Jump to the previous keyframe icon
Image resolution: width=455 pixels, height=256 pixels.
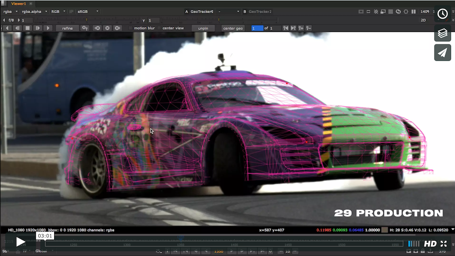click(x=286, y=28)
